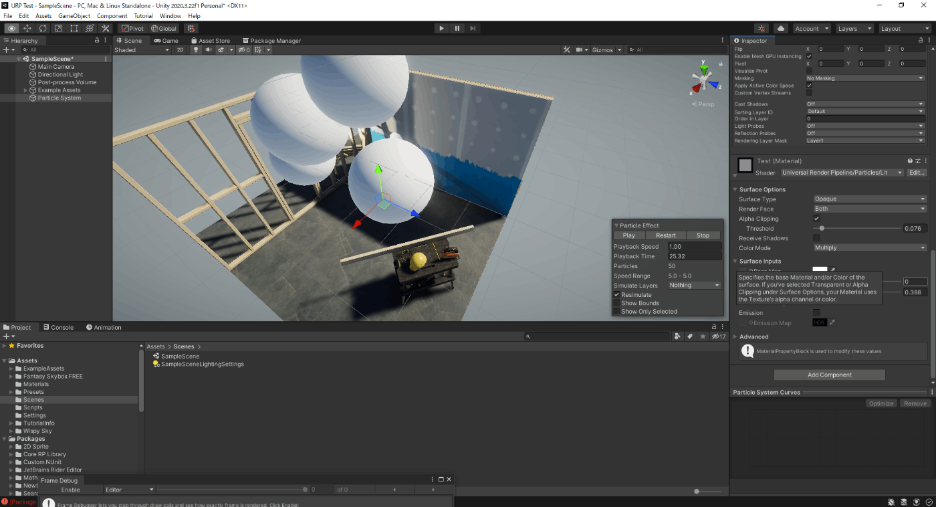Viewport: 936px width, 507px height.
Task: Open the Color Mode dropdown
Action: [x=870, y=248]
